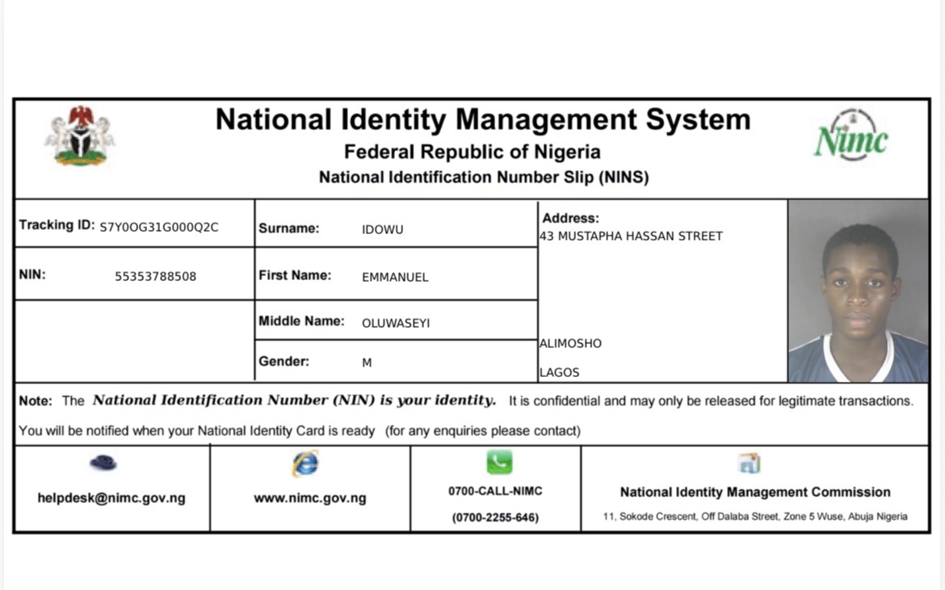Click the Internet Explorer browser icon
The height and width of the screenshot is (590, 945).
[305, 463]
